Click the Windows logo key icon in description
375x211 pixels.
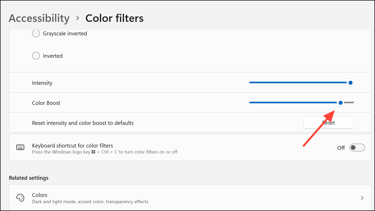(94, 152)
